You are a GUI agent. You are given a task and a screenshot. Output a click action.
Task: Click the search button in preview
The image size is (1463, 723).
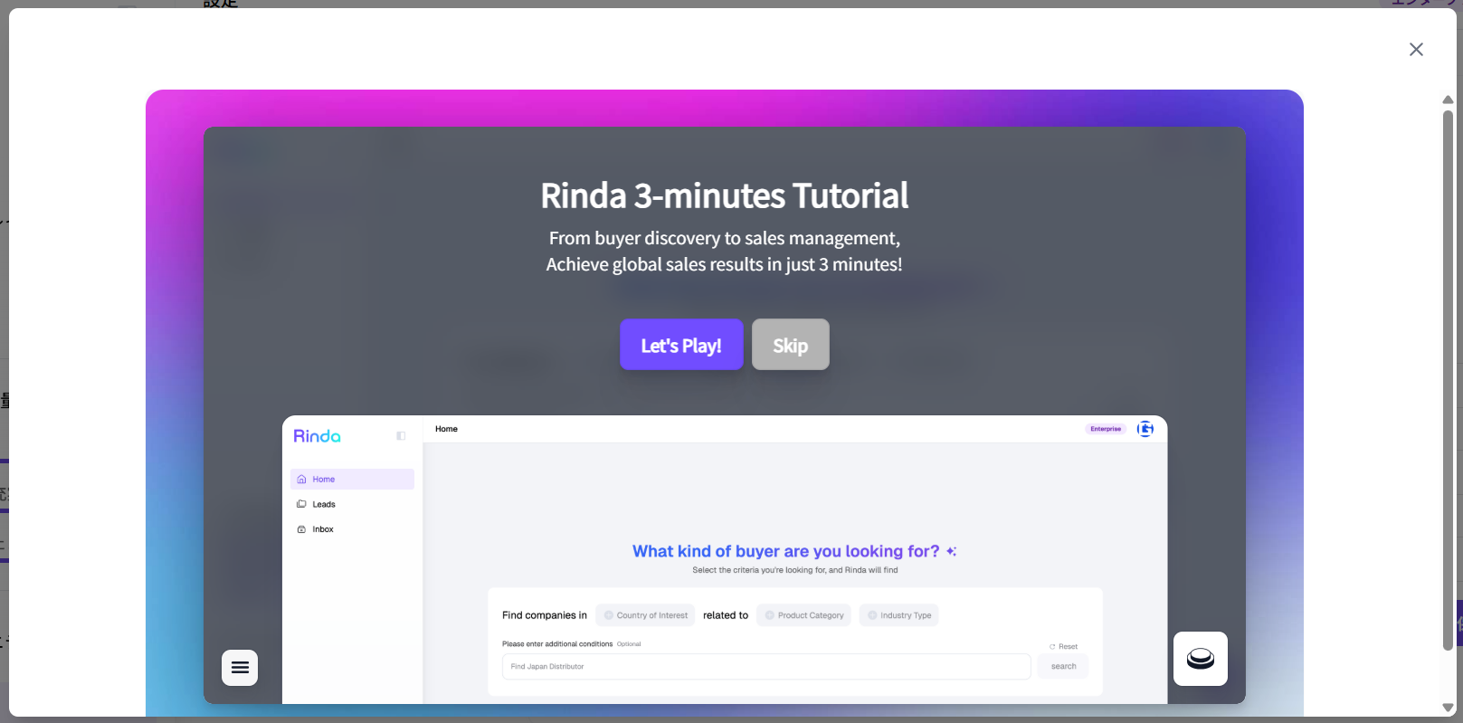click(1064, 667)
